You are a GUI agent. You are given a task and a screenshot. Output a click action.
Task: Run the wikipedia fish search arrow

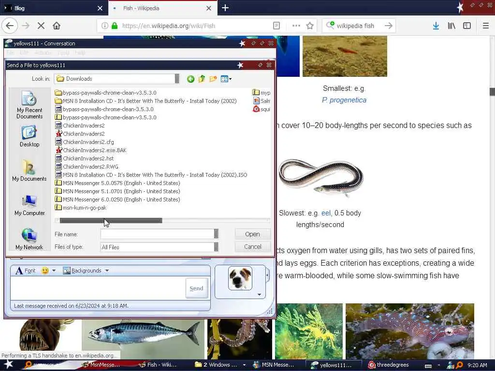[x=389, y=26]
